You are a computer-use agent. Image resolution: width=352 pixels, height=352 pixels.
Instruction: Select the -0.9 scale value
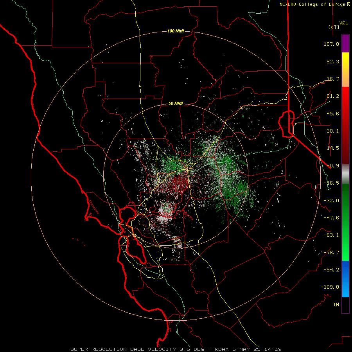click(x=333, y=166)
